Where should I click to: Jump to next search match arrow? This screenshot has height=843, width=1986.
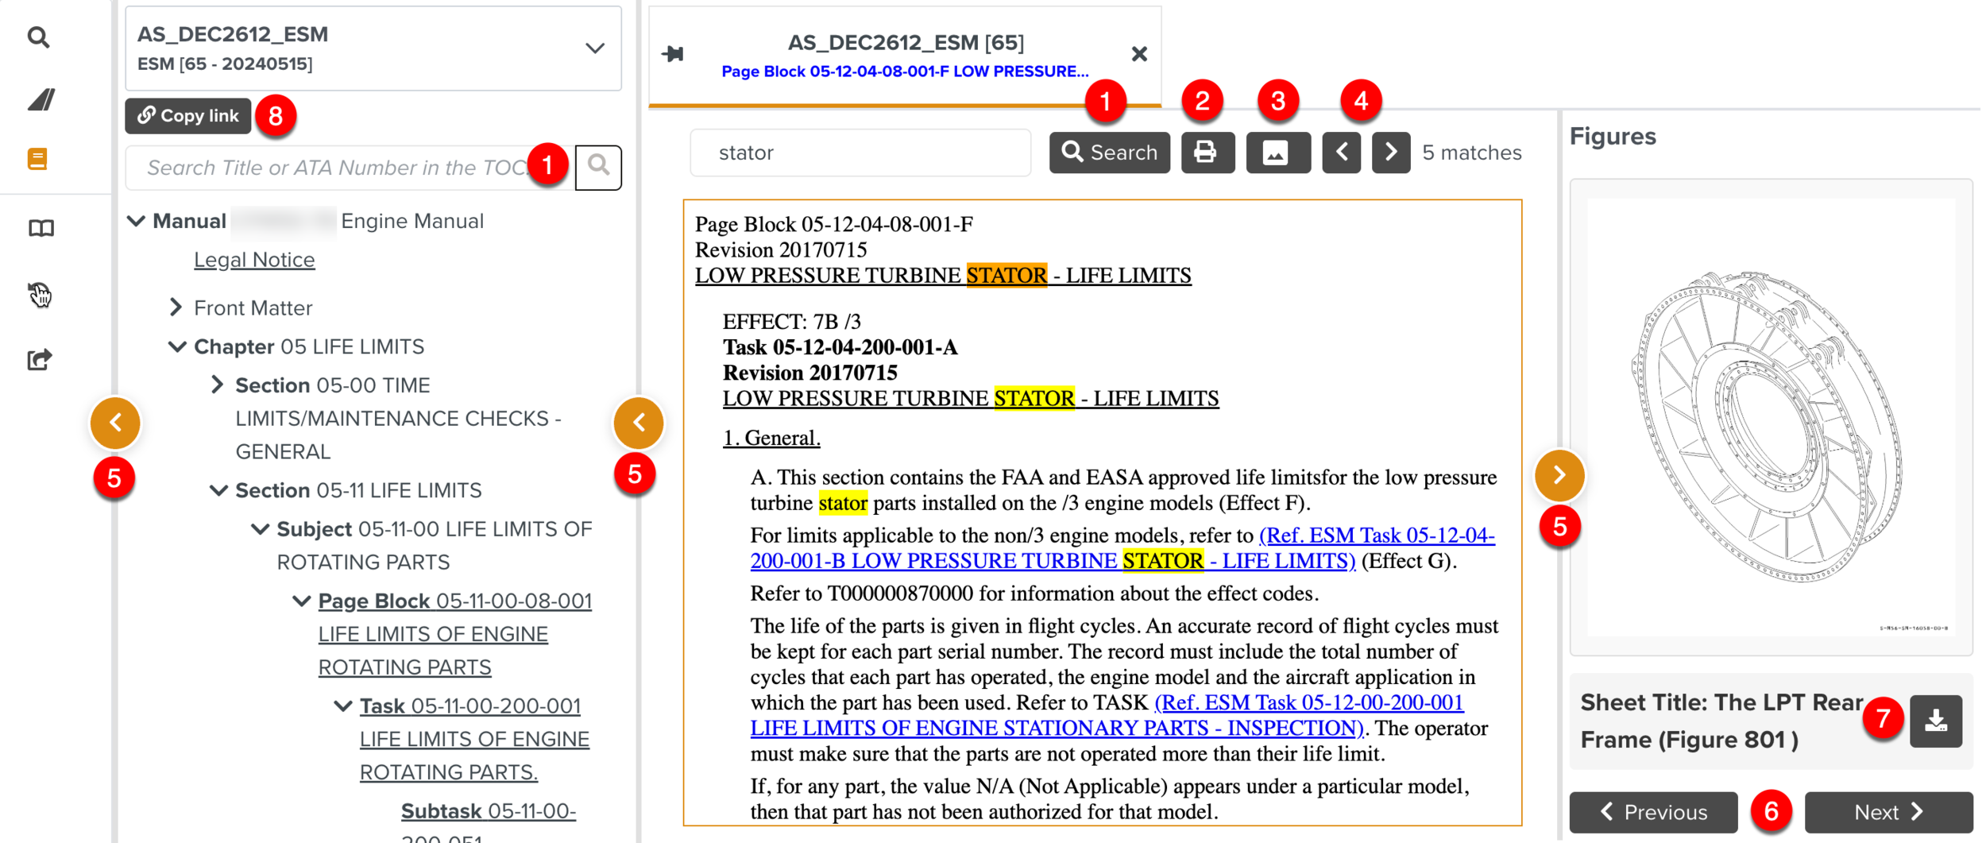1390,152
